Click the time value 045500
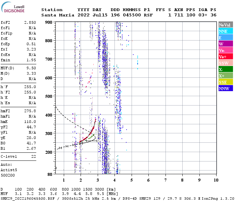This screenshot has width=235, height=201. [132, 15]
